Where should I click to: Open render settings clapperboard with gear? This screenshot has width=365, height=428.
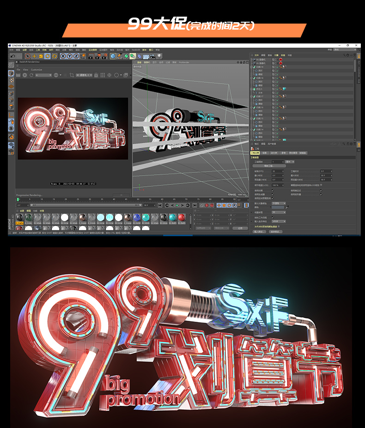pyautogui.click(x=104, y=56)
